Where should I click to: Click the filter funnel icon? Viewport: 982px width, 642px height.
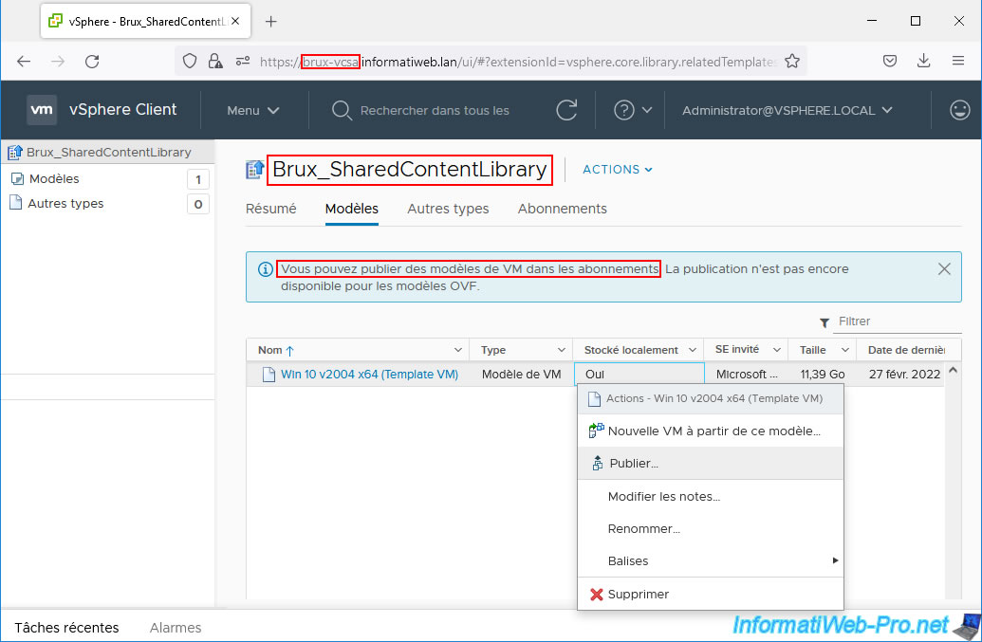825,322
